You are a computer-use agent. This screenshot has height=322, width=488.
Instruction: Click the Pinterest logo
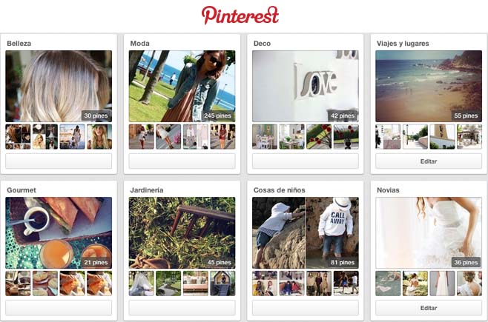[240, 15]
